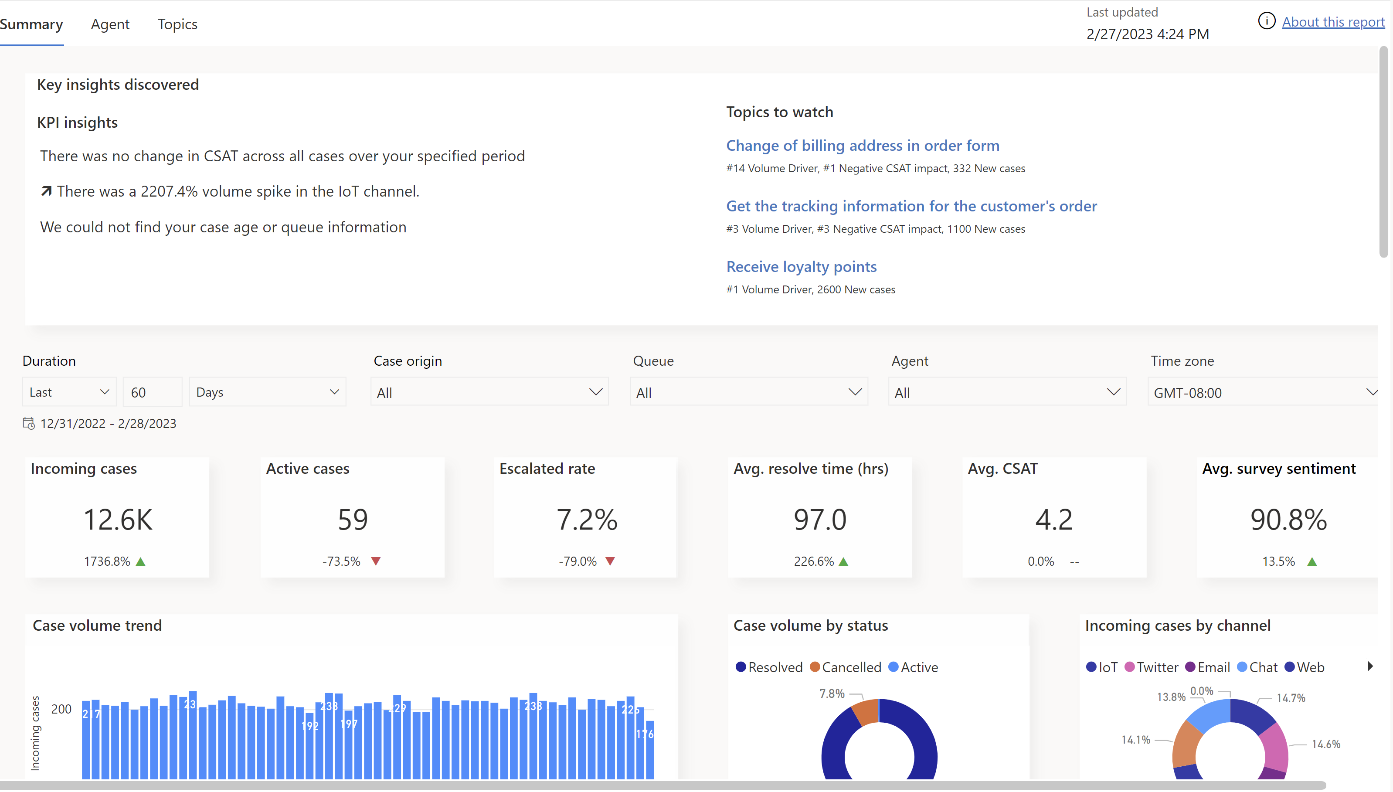Image resolution: width=1393 pixels, height=792 pixels.
Task: Click the duration number field showing 60
Action: coord(152,392)
